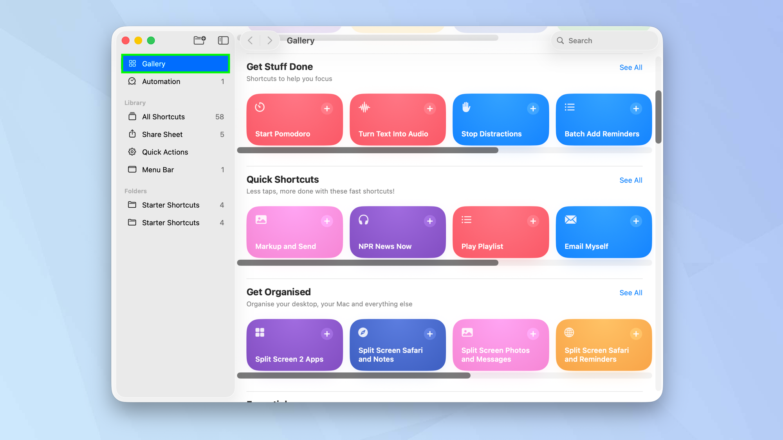Screen dimensions: 783x440
Task: Click the forward navigation arrow
Action: coord(269,40)
